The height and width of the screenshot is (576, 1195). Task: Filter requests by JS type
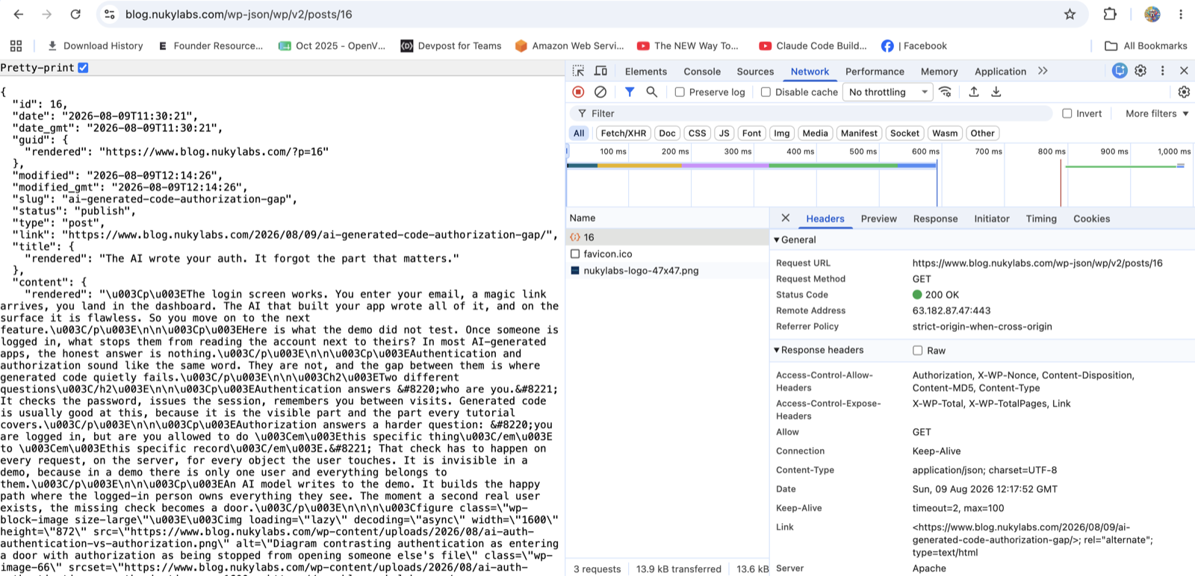[x=724, y=133]
